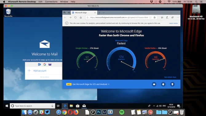Open the Apple menu
206x116 pixels.
(4, 2)
